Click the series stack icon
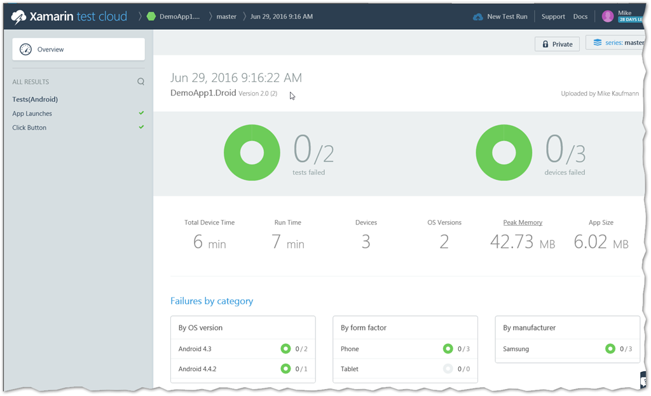The image size is (651, 396). pyautogui.click(x=597, y=43)
